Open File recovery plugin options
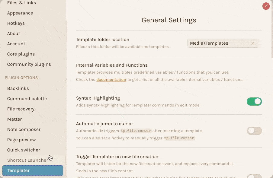This screenshot has width=273, height=178. pos(21,109)
